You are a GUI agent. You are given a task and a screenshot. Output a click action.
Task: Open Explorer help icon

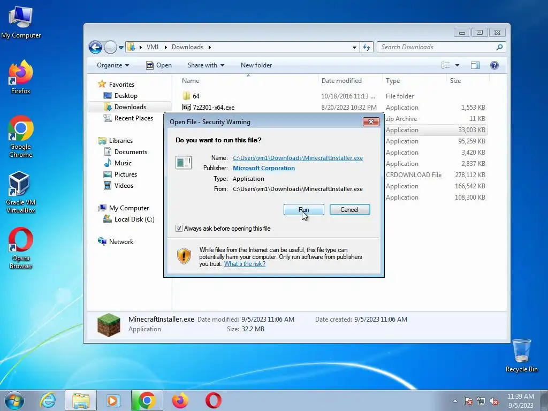494,65
